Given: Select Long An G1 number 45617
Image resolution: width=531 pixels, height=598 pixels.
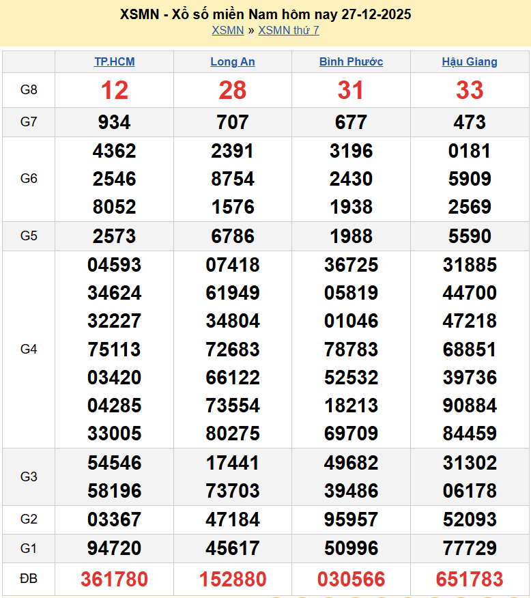Looking at the screenshot, I should point(233,548).
